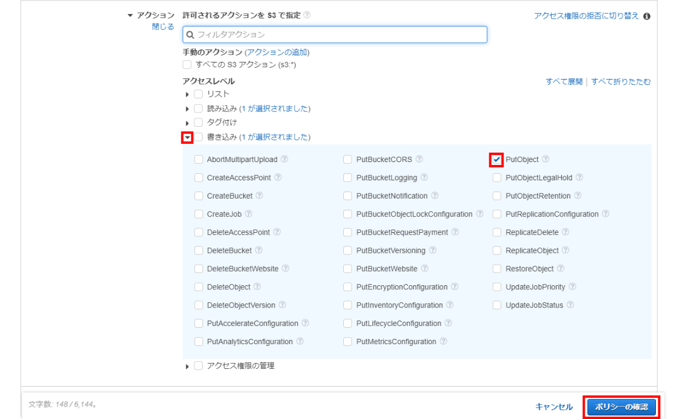The image size is (686, 419).
Task: Click question mark beside PutBucketObjectLockConfiguration
Action: (x=479, y=214)
